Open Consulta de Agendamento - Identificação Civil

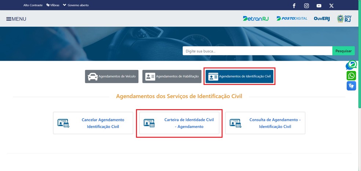[x=265, y=123]
